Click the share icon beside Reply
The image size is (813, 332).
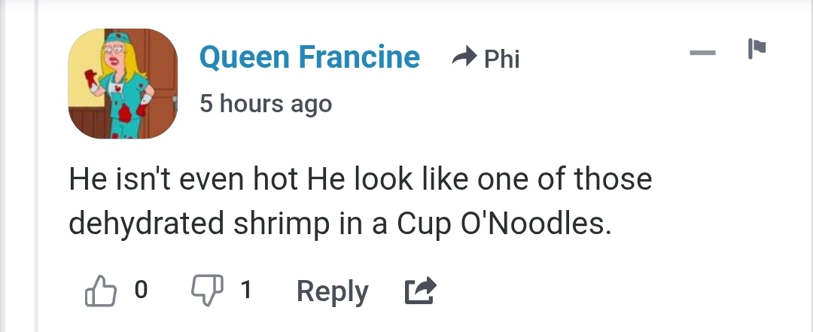(420, 291)
